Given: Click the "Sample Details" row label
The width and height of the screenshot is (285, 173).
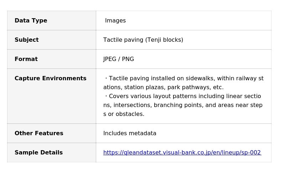Looking at the screenshot, I should [x=38, y=153].
